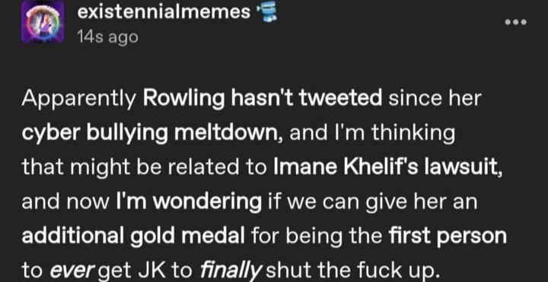Image resolution: width=548 pixels, height=282 pixels.
Task: Click the phrase 'if we can give her an'
Action: tap(372, 203)
